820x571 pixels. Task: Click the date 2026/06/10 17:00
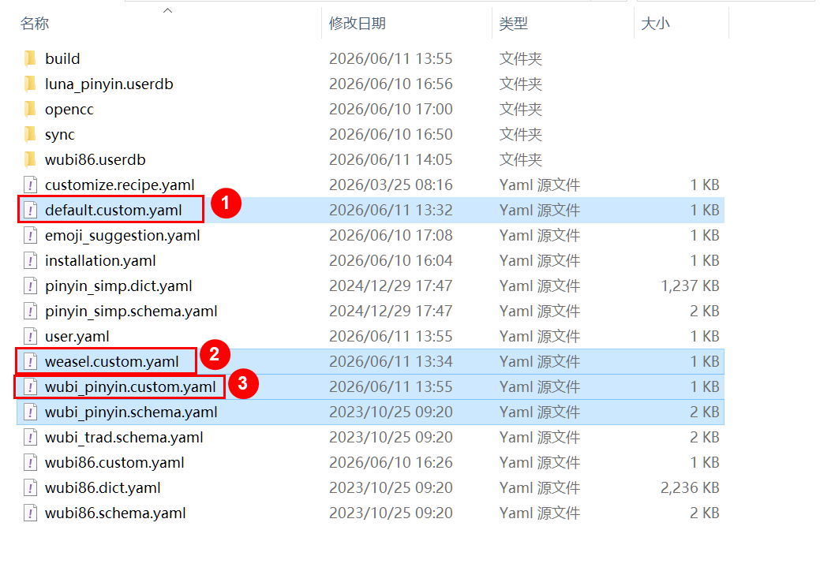click(x=391, y=109)
